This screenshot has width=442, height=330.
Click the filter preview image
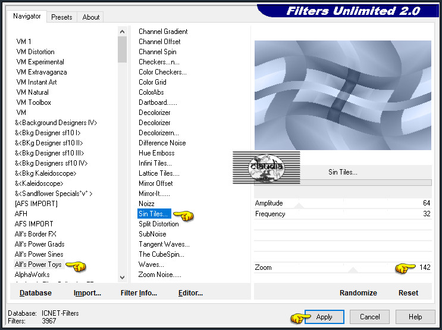click(343, 95)
